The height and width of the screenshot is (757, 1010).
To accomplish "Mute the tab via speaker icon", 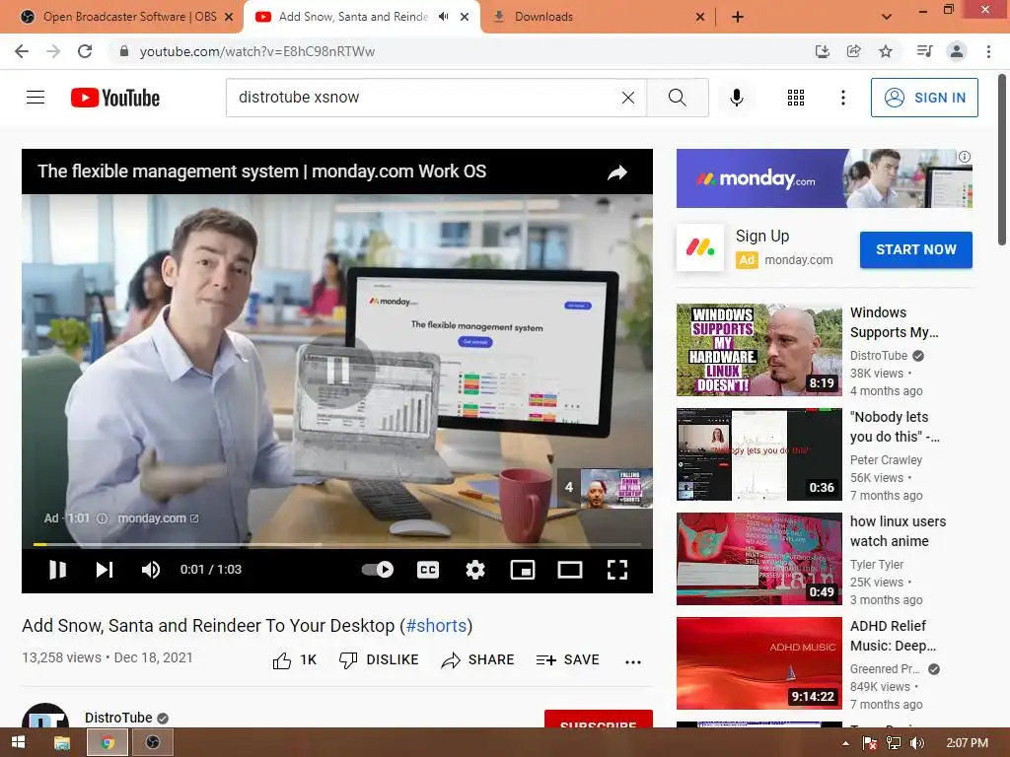I will click(443, 17).
